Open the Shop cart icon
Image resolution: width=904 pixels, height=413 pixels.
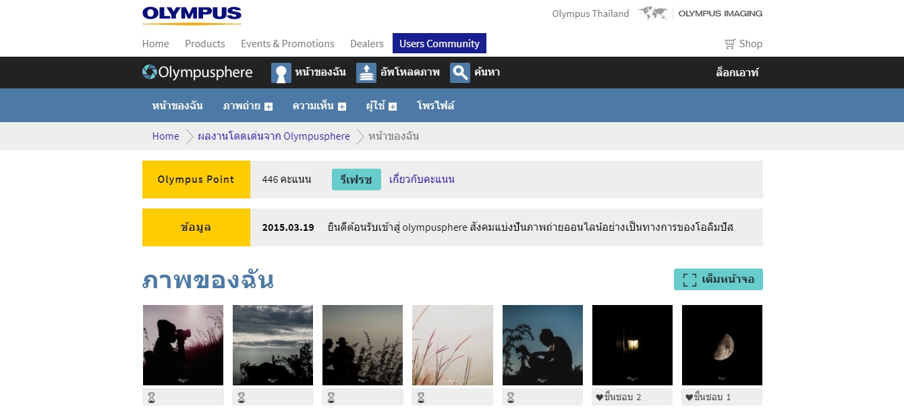coord(730,44)
